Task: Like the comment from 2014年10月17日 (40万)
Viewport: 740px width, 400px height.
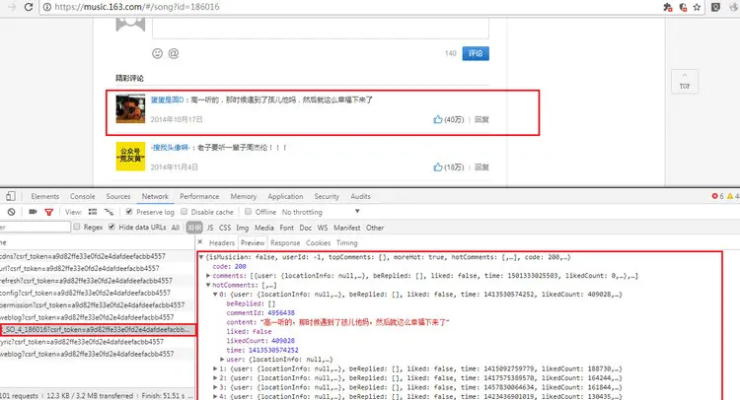Action: [438, 119]
